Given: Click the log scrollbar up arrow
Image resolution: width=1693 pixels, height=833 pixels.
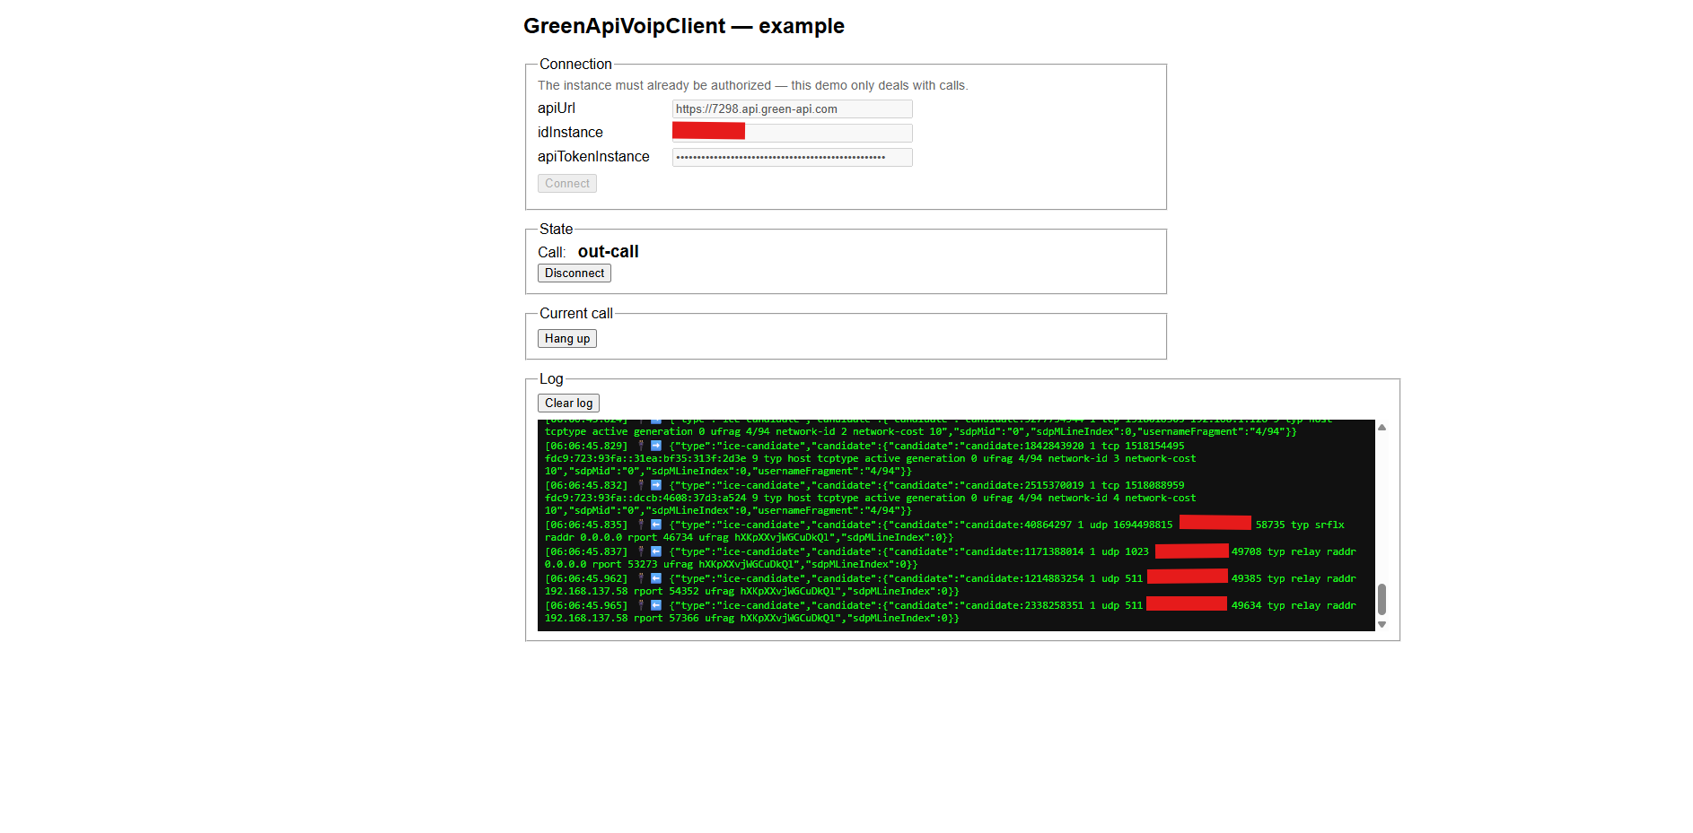Looking at the screenshot, I should pyautogui.click(x=1382, y=428).
